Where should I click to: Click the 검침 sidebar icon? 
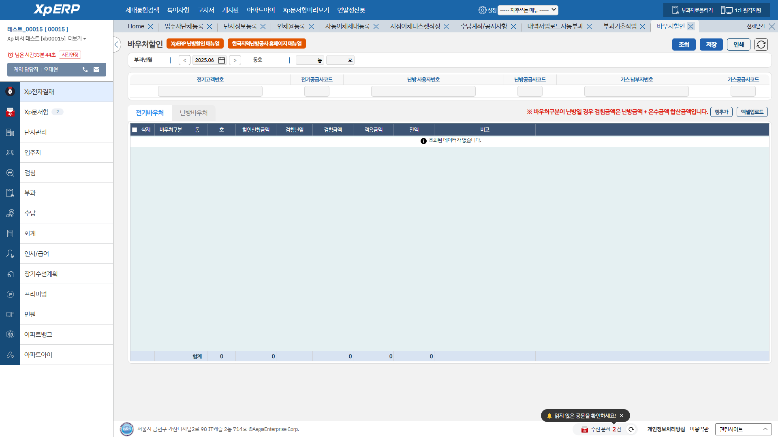[x=10, y=173]
